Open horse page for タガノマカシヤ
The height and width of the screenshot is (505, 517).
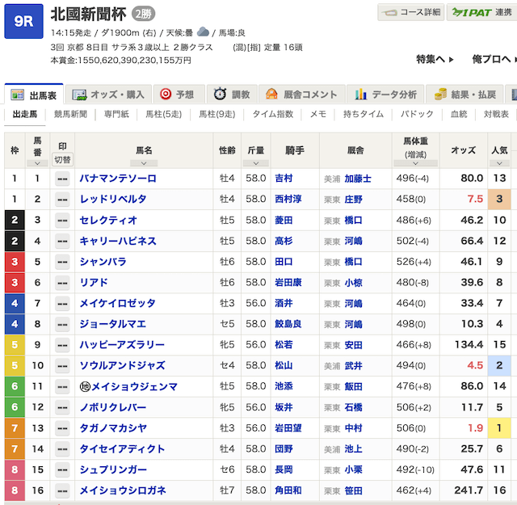(113, 428)
